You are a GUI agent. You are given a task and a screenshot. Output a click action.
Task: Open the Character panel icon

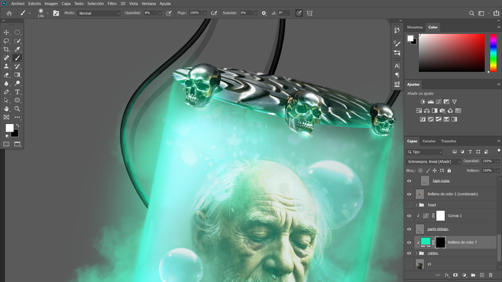click(x=397, y=66)
